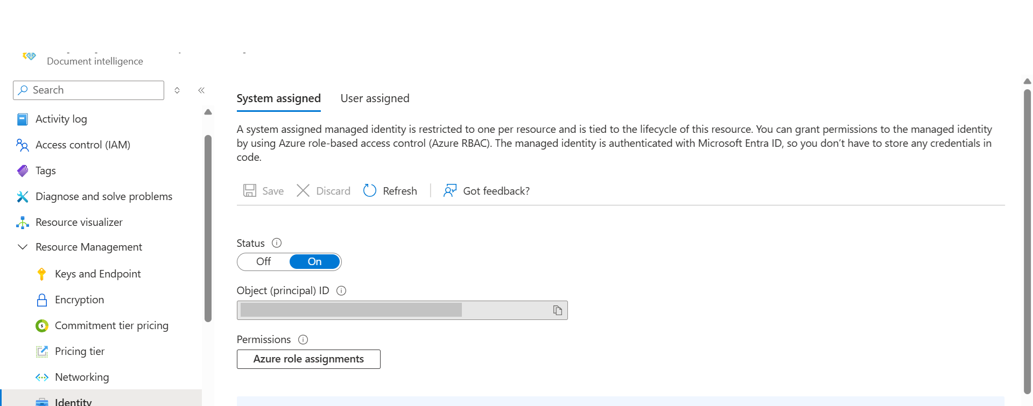The width and height of the screenshot is (1033, 406).
Task: Click the search magnifier icon
Action: pyautogui.click(x=23, y=90)
